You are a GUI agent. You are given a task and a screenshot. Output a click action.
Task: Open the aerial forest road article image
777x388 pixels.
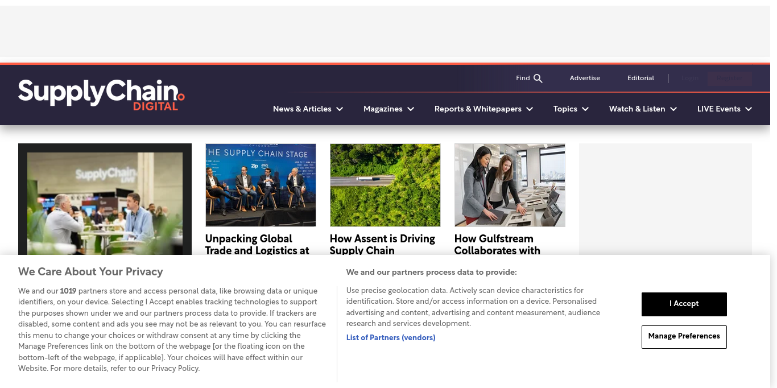pyautogui.click(x=385, y=185)
